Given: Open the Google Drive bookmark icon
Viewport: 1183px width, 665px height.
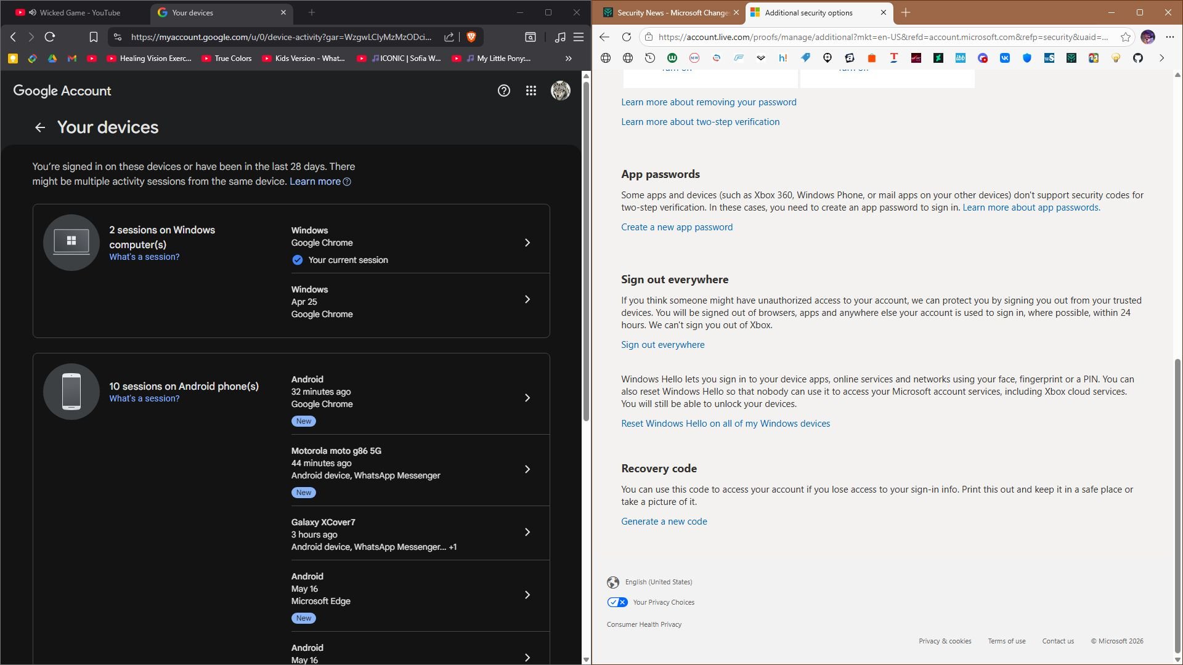Looking at the screenshot, I should (x=52, y=58).
